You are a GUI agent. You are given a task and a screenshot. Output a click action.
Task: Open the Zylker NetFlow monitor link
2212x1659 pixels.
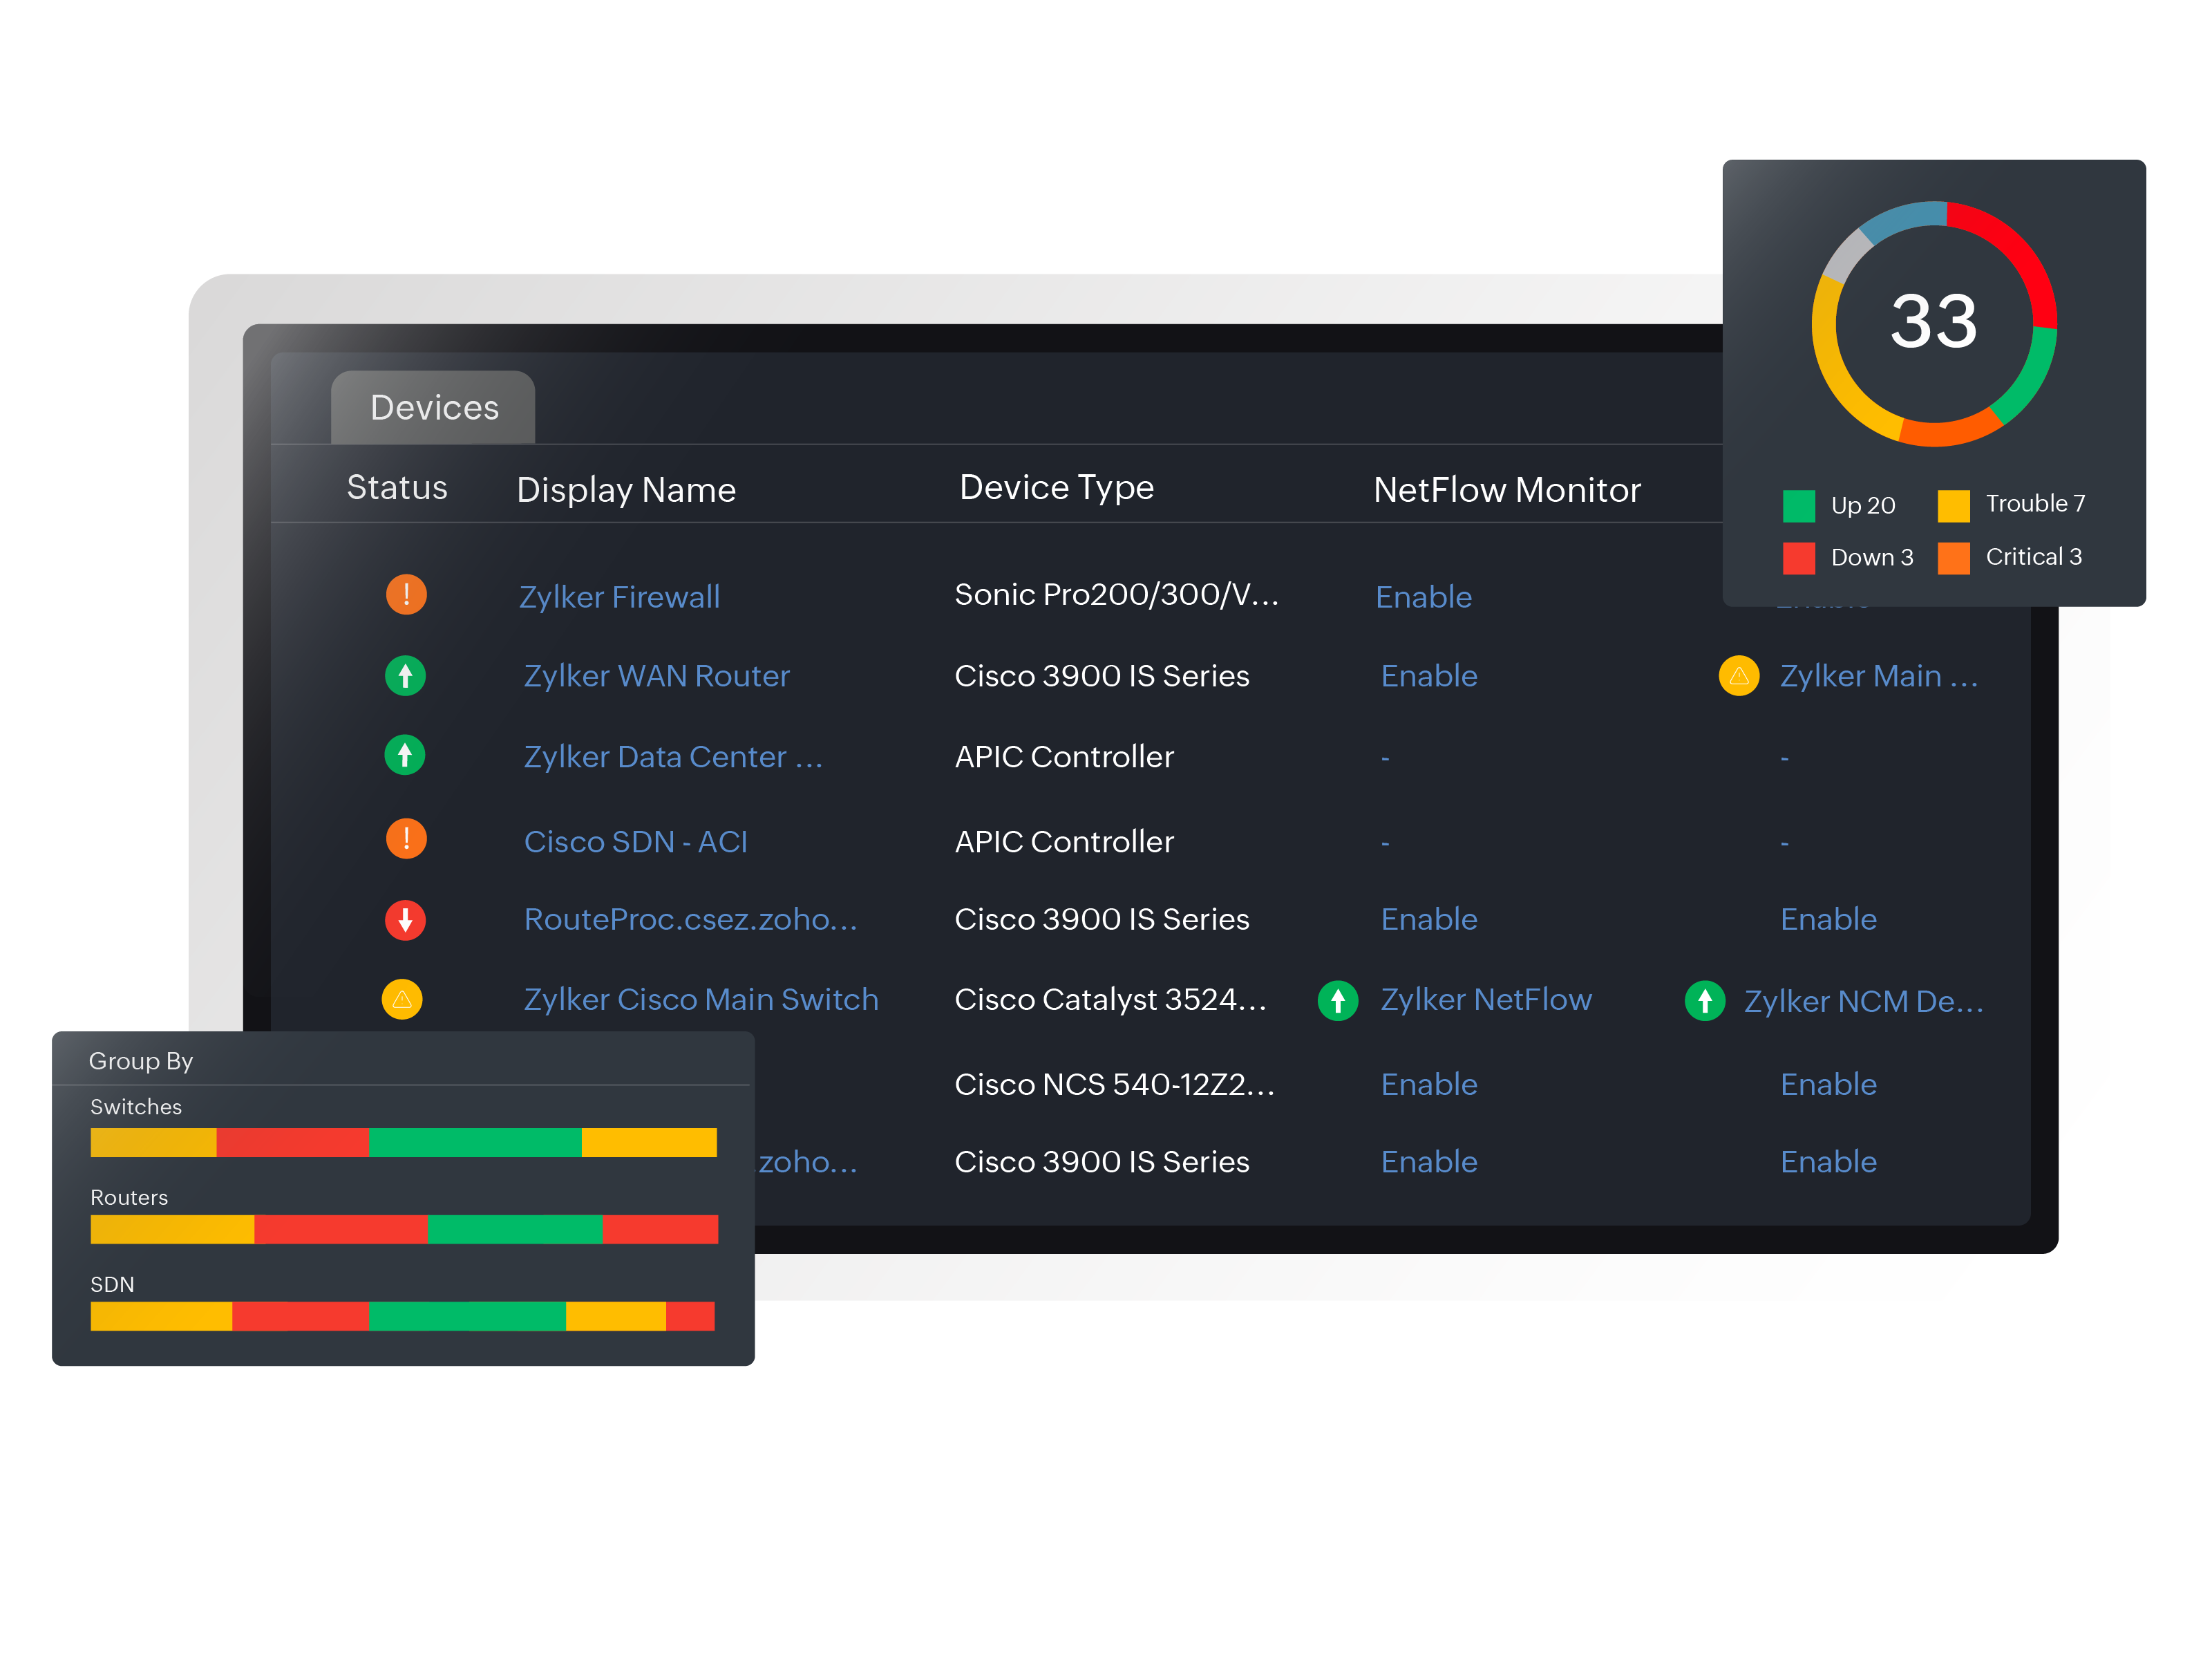pyautogui.click(x=1486, y=1000)
